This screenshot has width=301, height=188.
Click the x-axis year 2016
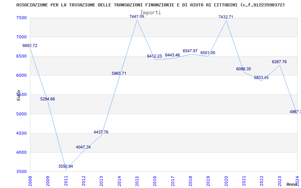(155, 181)
